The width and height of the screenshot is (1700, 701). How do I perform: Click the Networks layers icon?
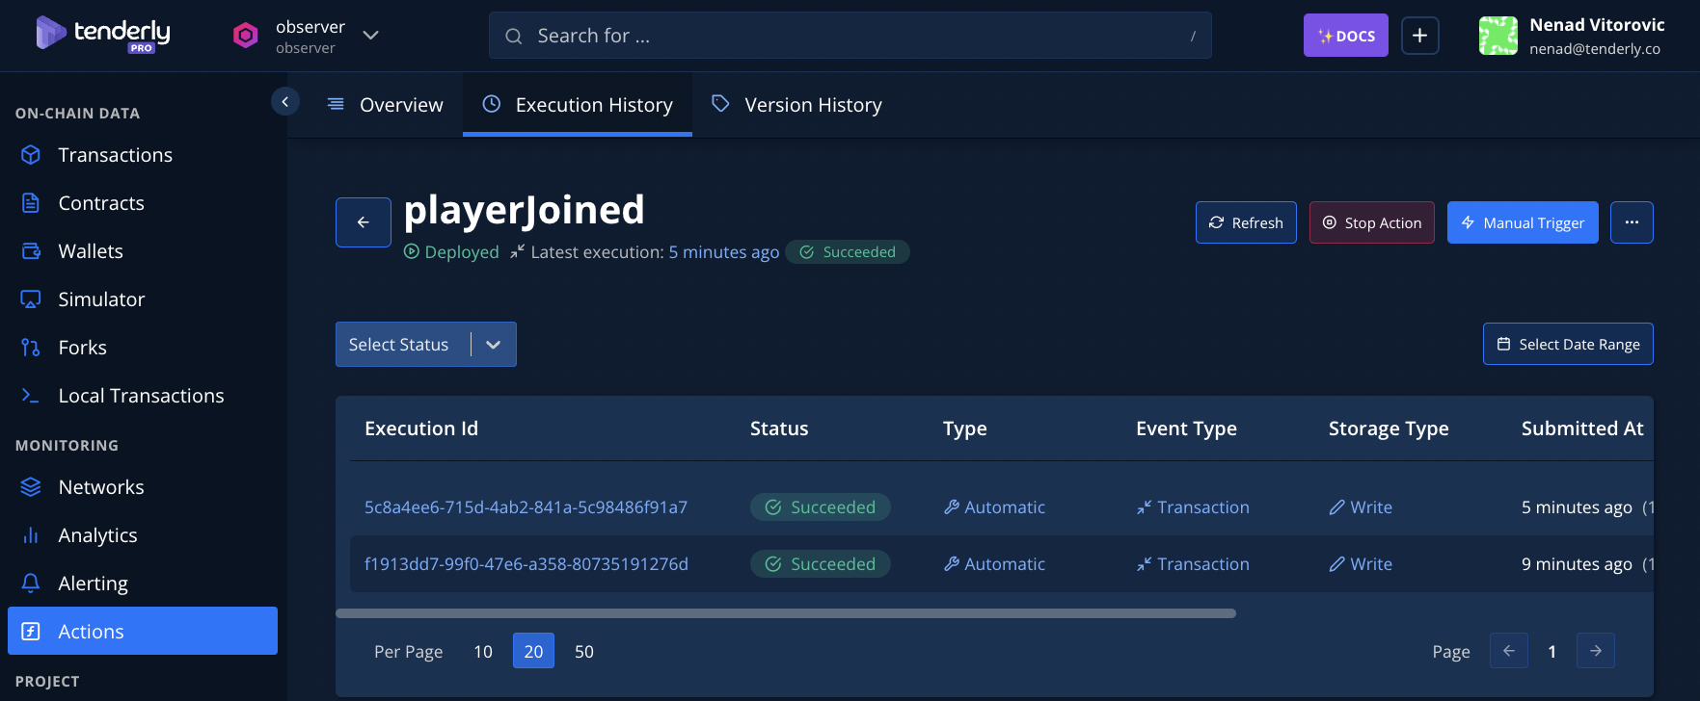pyautogui.click(x=31, y=487)
